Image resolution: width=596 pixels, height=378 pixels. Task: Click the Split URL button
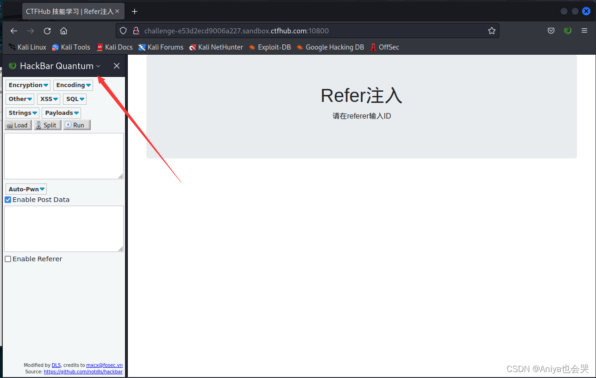point(47,125)
